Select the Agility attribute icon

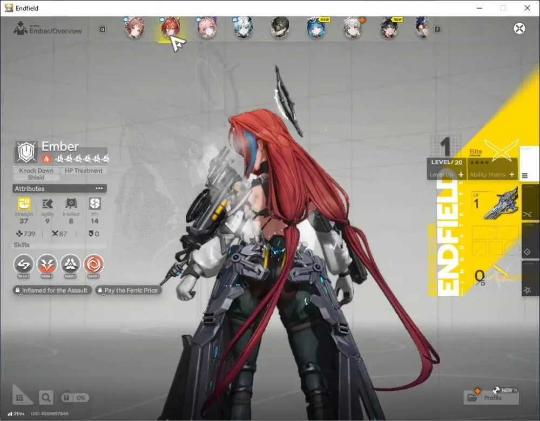(x=47, y=204)
